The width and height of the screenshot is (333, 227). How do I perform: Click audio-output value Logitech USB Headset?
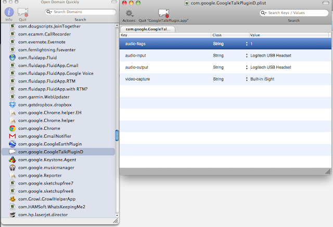tap(271, 68)
